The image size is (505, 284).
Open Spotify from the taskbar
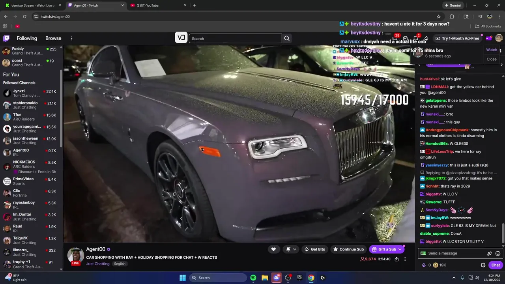[253, 278]
